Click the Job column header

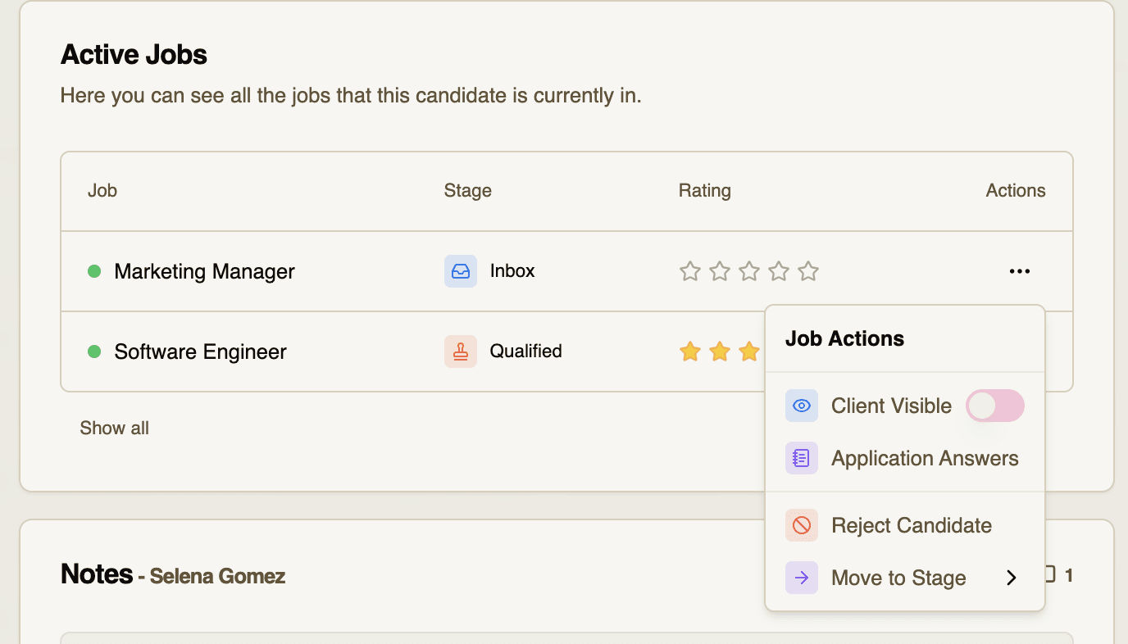pyautogui.click(x=102, y=191)
